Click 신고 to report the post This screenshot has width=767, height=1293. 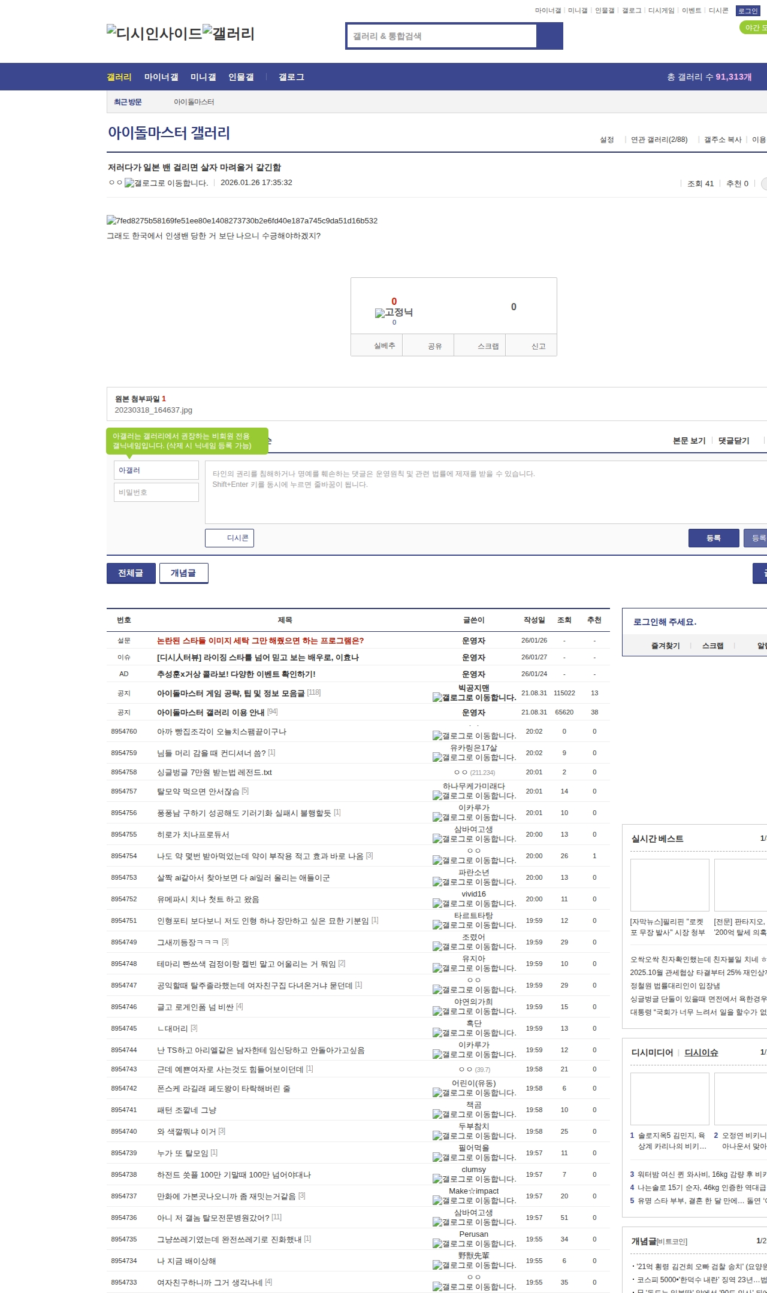(x=538, y=346)
